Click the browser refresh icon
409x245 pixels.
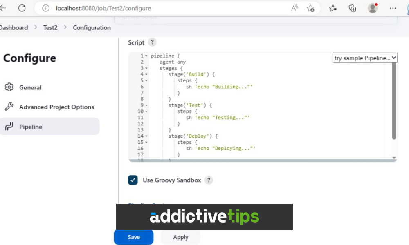22,8
